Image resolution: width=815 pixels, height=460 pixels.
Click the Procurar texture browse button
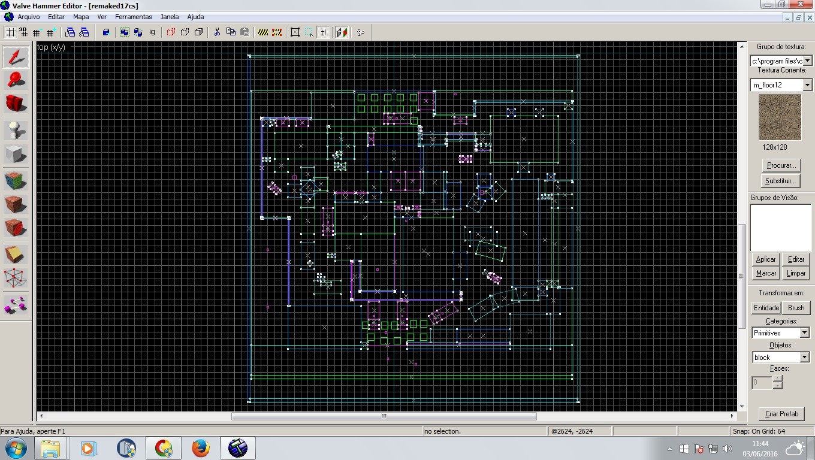point(780,165)
